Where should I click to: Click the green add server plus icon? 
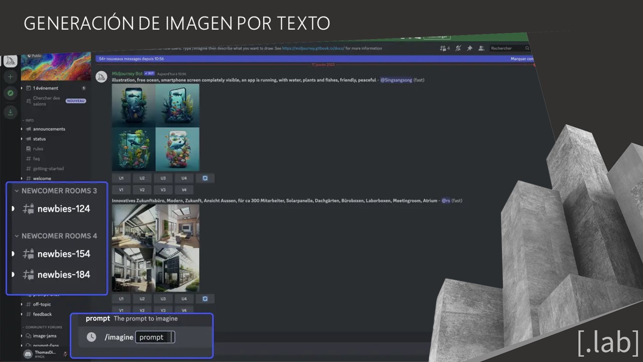click(x=11, y=77)
